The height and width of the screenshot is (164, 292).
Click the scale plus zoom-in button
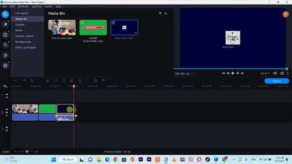coord(36,152)
